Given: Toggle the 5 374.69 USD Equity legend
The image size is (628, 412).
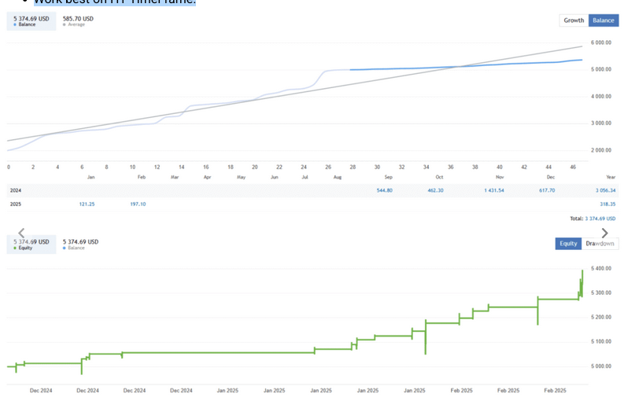Looking at the screenshot, I should [x=31, y=245].
